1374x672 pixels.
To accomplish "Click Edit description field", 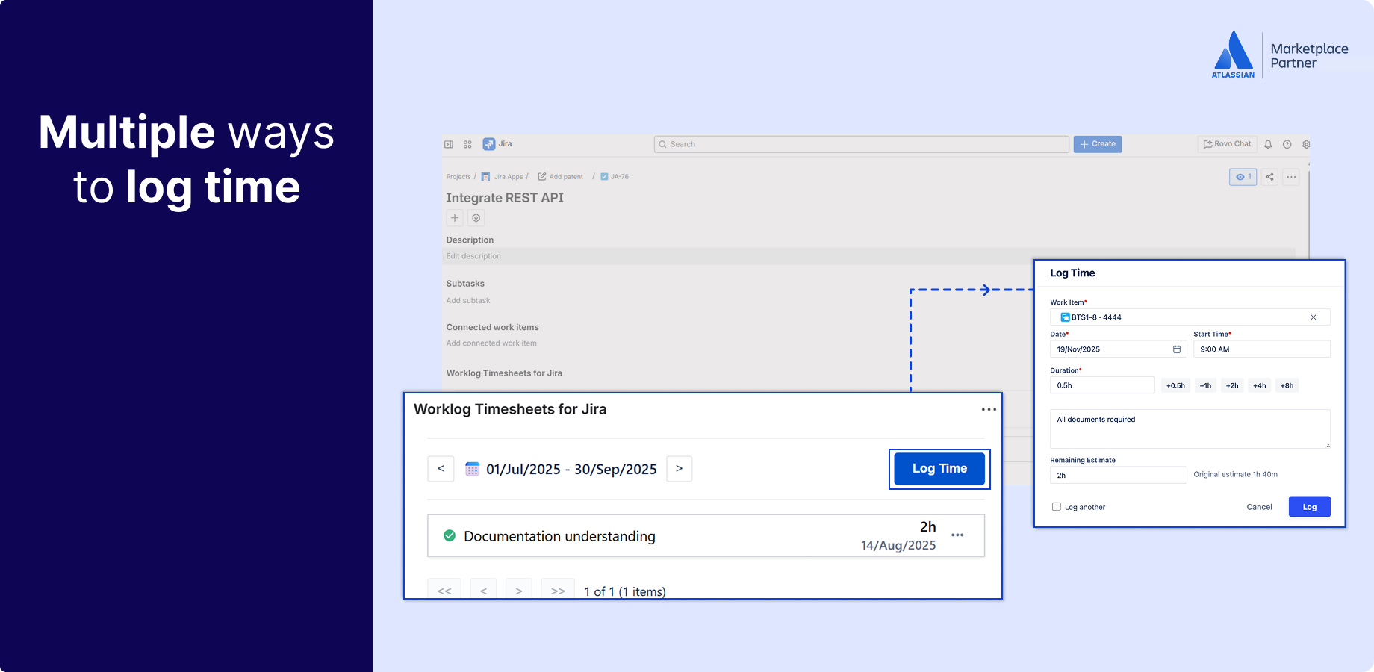I will click(870, 256).
